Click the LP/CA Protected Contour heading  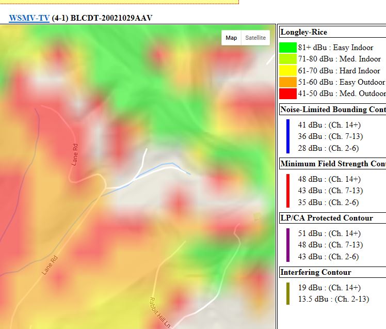point(326,218)
